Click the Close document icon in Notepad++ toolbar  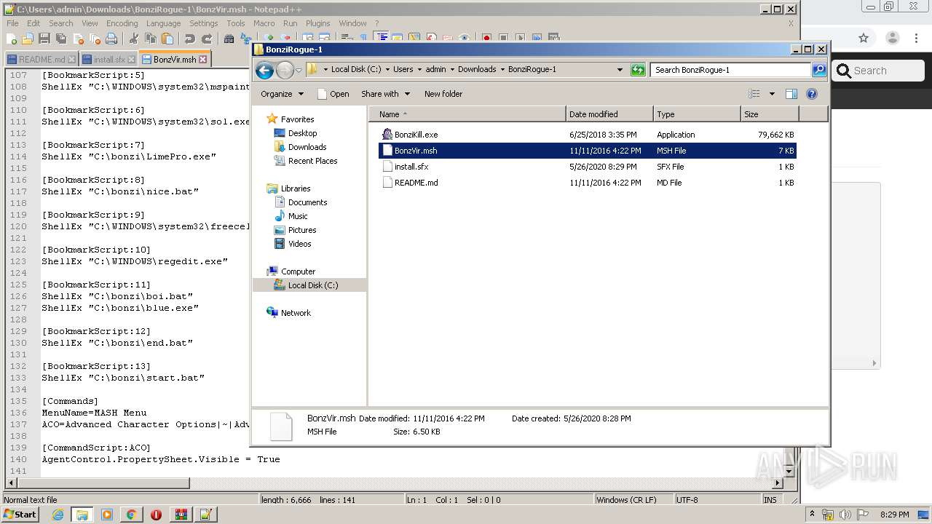[x=77, y=39]
